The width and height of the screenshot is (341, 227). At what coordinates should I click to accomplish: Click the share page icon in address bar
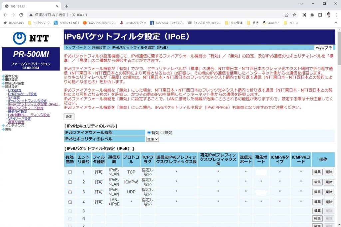click(286, 15)
